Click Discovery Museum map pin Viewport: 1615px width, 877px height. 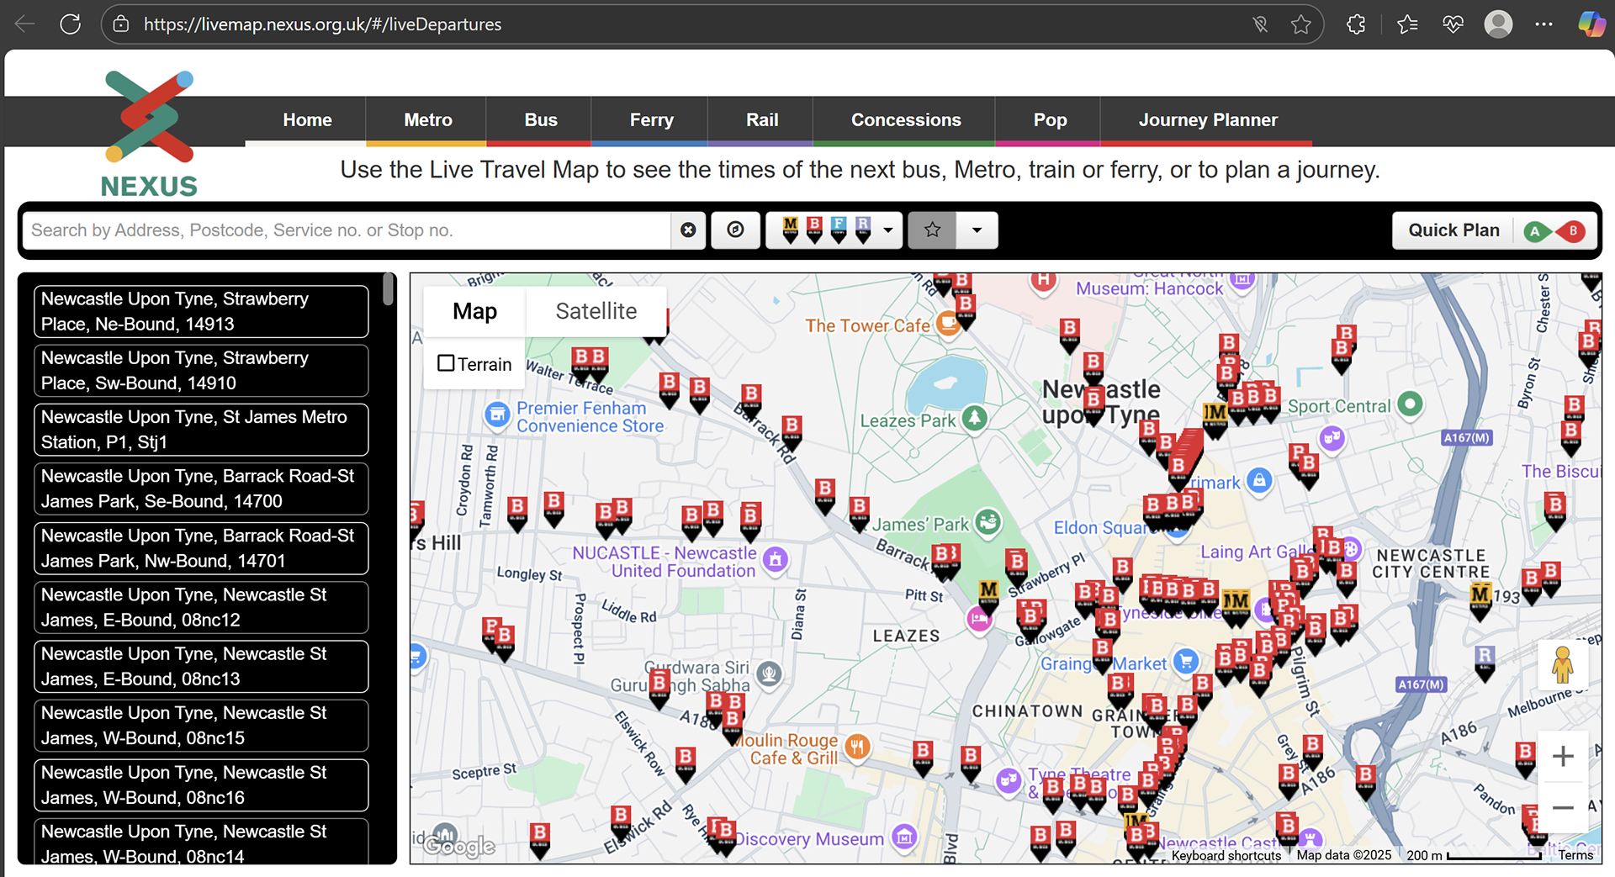click(904, 837)
